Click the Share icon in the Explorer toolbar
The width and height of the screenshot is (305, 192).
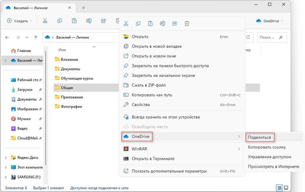(104, 21)
